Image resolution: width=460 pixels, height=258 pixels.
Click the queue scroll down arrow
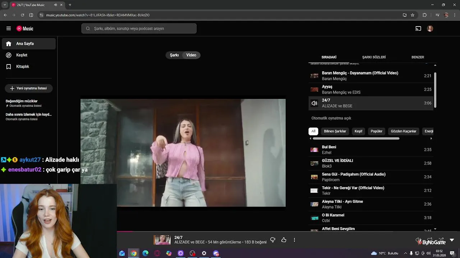pyautogui.click(x=435, y=229)
